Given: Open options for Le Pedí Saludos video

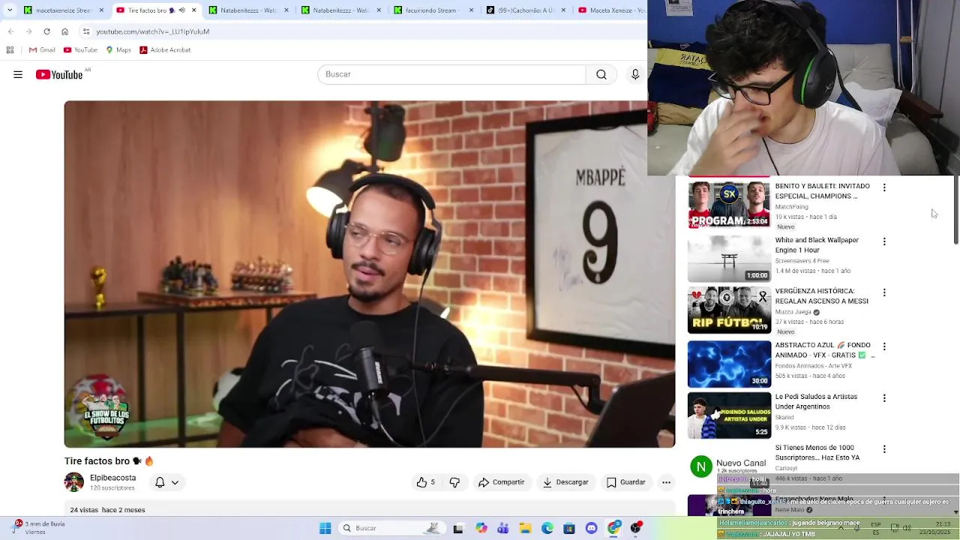Looking at the screenshot, I should (884, 398).
